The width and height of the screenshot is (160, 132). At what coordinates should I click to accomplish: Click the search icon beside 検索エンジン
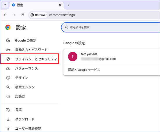[8, 87]
